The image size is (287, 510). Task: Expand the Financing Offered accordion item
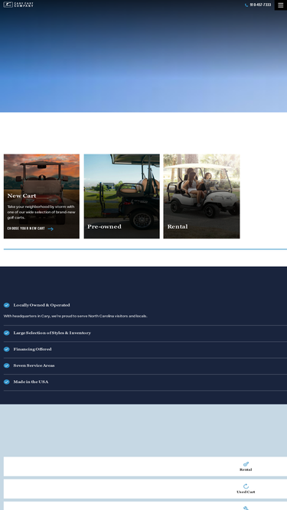click(145, 349)
